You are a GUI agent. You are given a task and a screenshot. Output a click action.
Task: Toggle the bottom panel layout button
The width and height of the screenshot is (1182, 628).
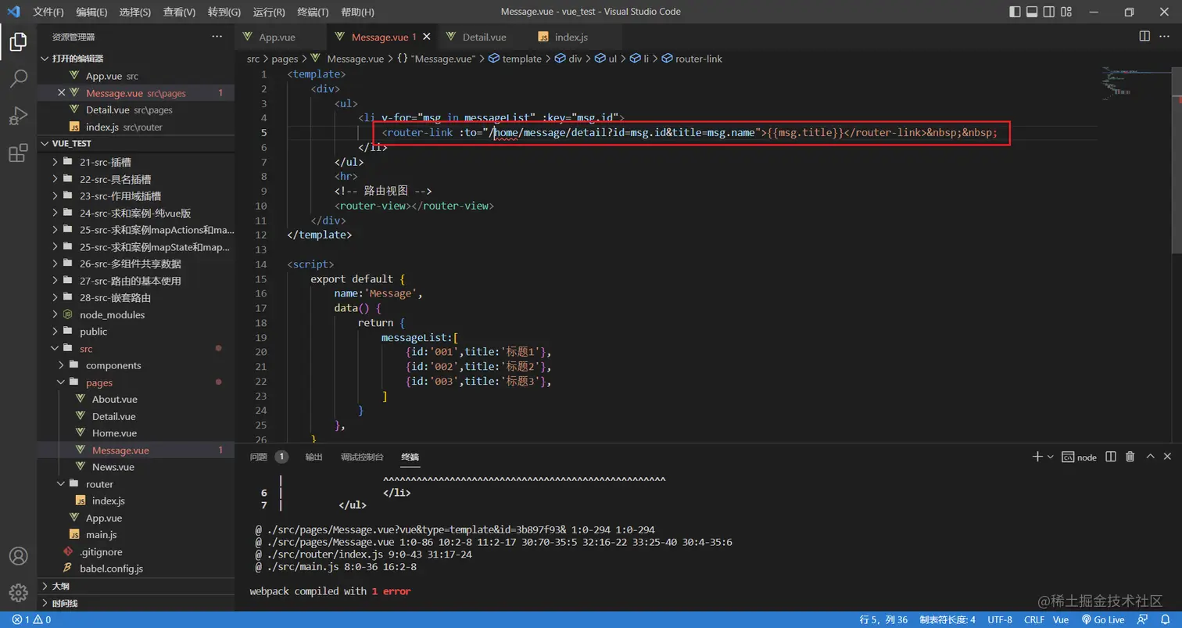point(1032,12)
